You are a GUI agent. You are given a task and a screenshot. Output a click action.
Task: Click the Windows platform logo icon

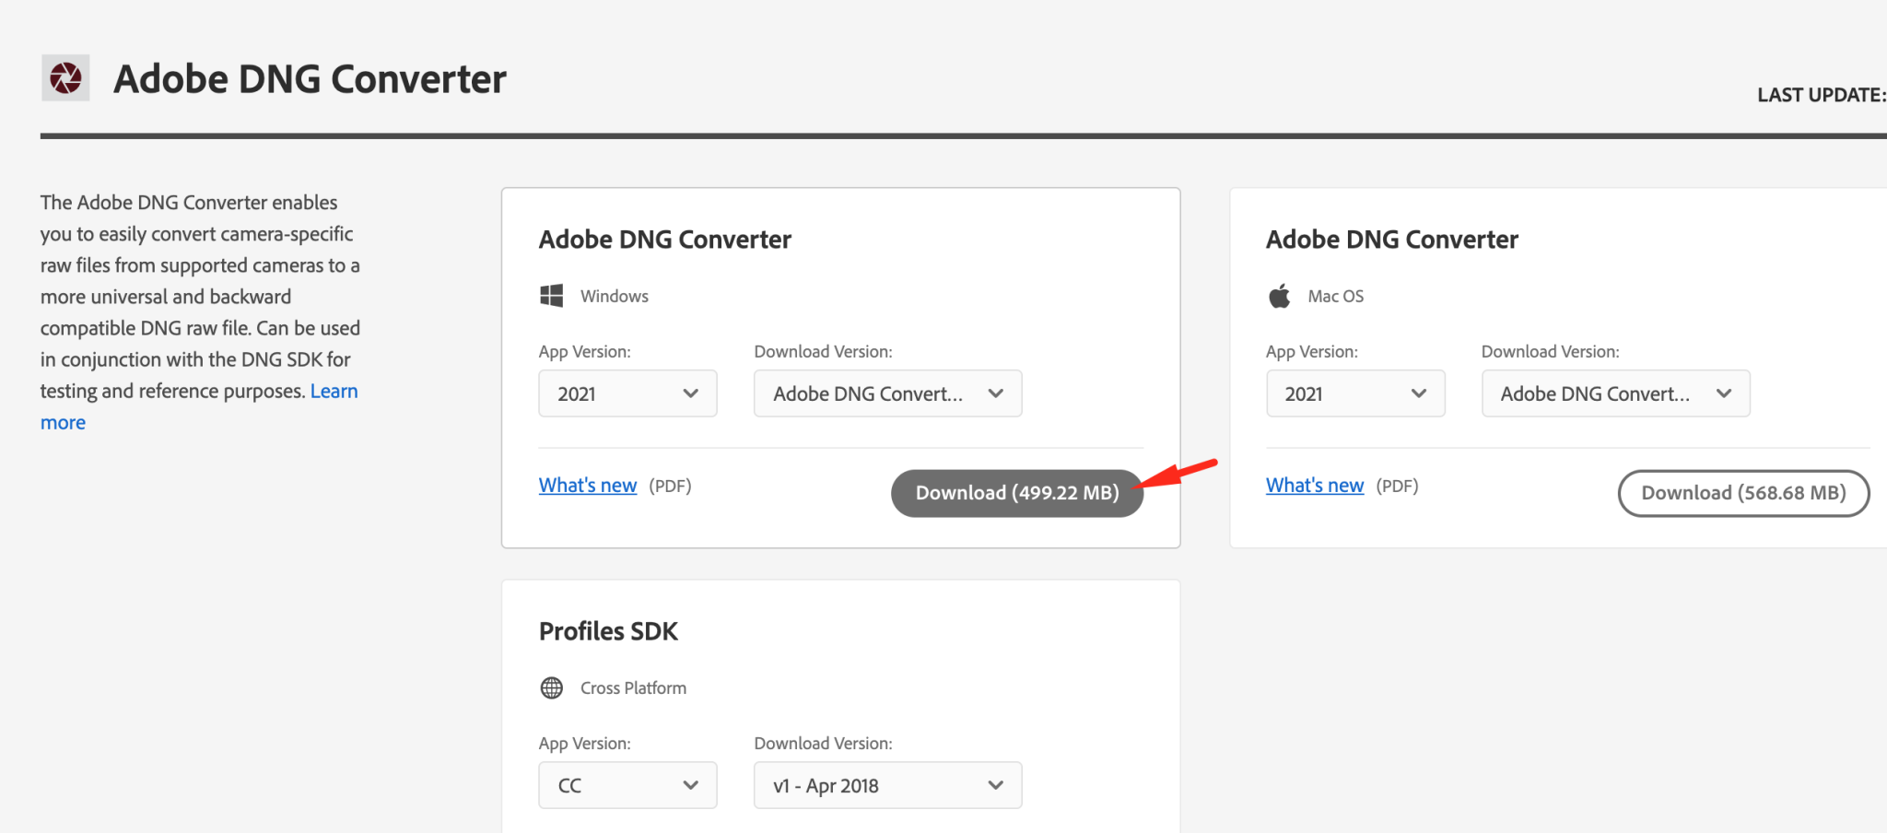551,296
